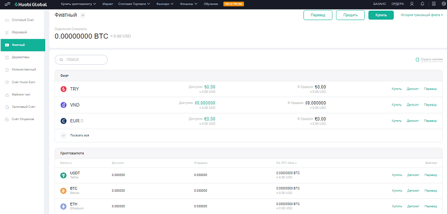This screenshot has height=214, width=447.
Task: Click the Счёт Huobi Earn sidebar icon
Action: 7,82
